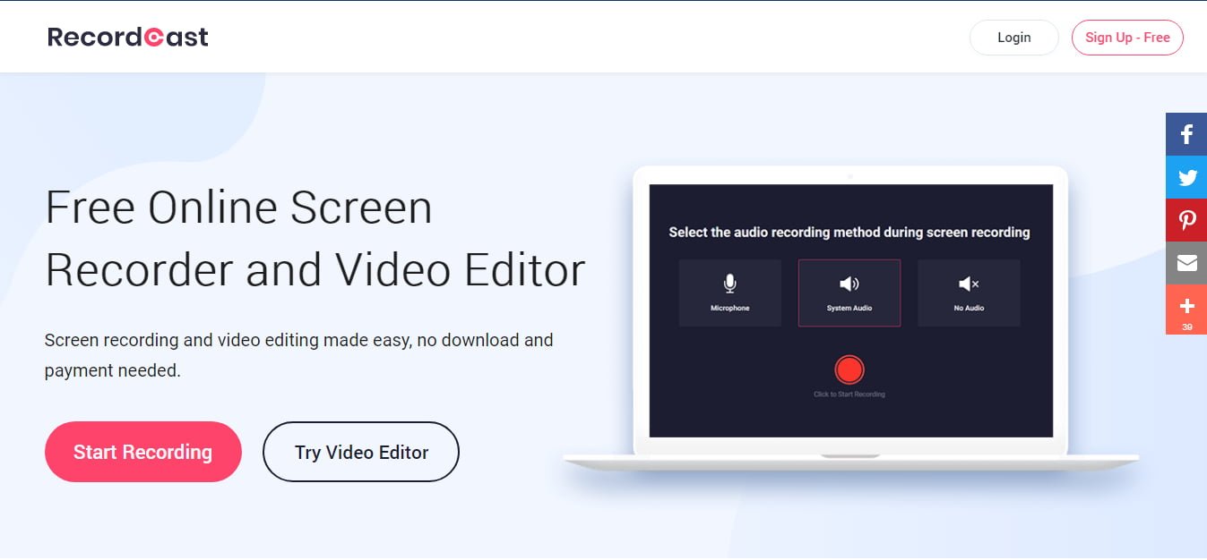Share page on Facebook
This screenshot has height=560, width=1207.
point(1186,134)
